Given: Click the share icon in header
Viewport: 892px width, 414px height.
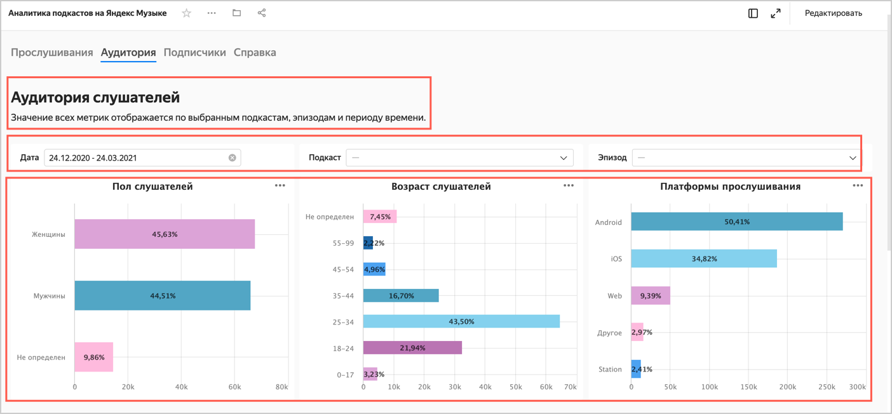Looking at the screenshot, I should tap(262, 13).
